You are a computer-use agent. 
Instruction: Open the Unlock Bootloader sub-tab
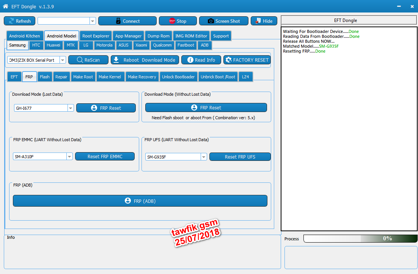click(178, 77)
